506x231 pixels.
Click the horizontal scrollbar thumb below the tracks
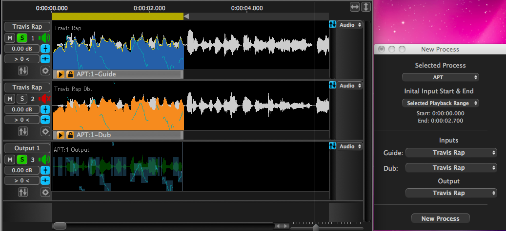(60, 226)
